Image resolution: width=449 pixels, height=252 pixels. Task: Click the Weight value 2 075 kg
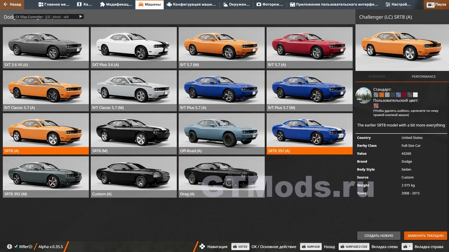point(408,185)
